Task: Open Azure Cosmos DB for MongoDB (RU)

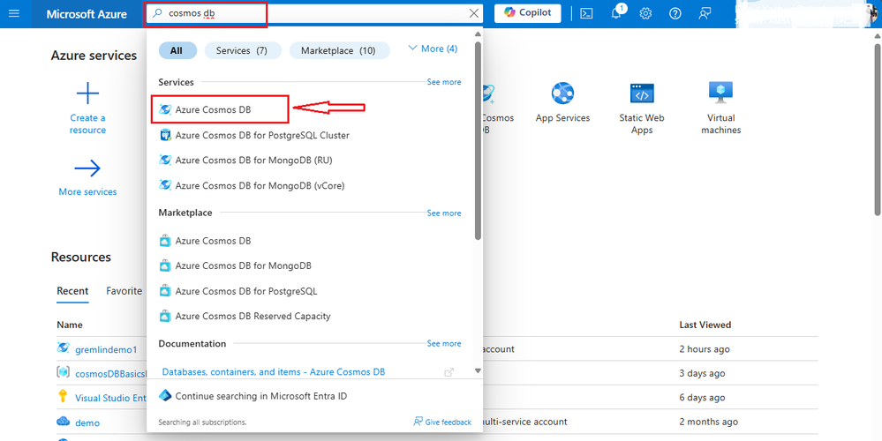Action: coord(253,161)
